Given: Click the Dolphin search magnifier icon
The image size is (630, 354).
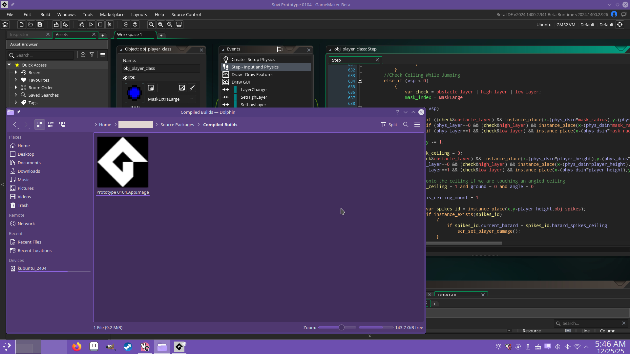Looking at the screenshot, I should pyautogui.click(x=406, y=125).
